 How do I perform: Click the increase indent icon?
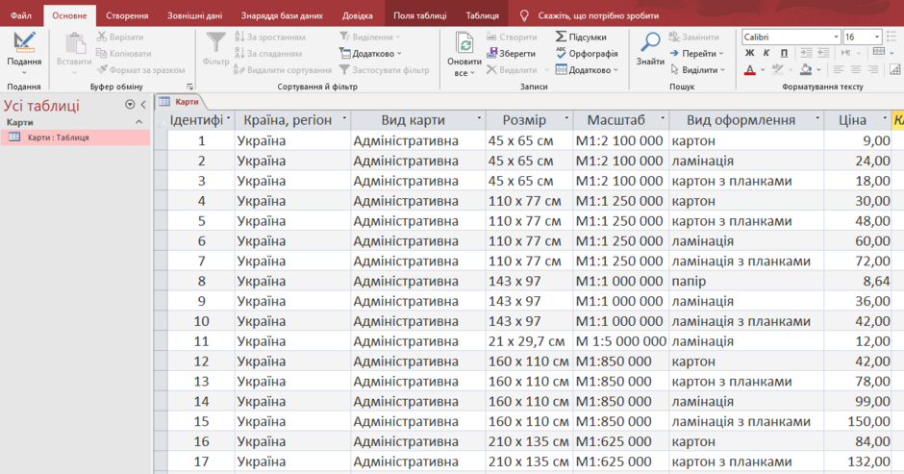point(806,53)
